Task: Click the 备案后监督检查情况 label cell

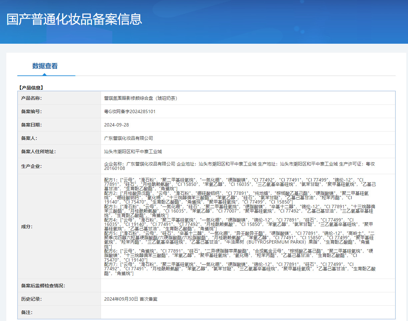Action: 59,286
